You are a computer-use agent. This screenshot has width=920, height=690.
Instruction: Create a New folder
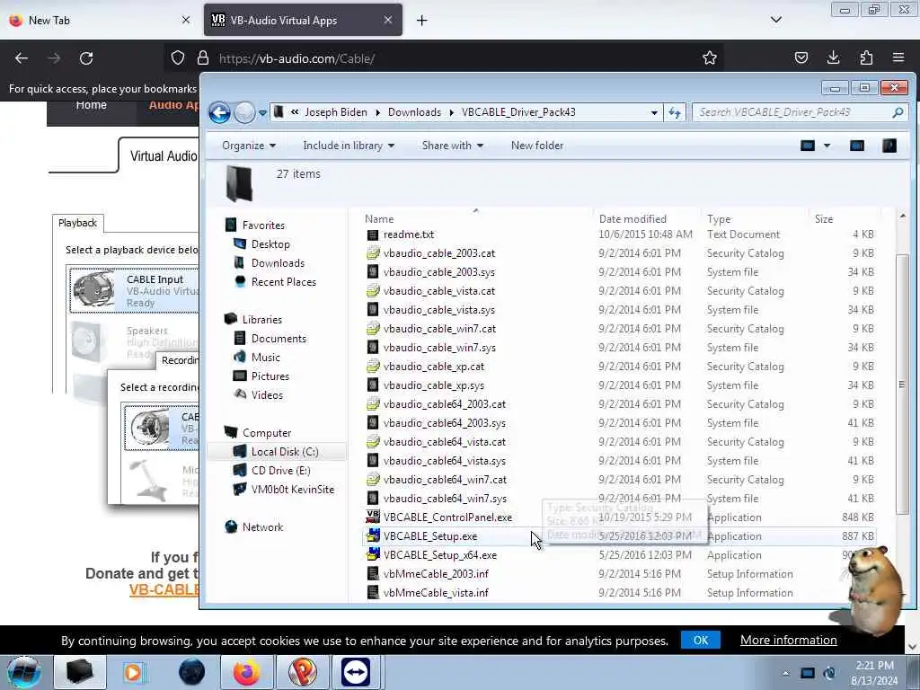[537, 146]
